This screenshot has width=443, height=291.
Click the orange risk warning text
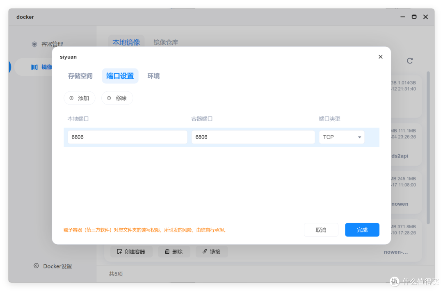[146, 230]
